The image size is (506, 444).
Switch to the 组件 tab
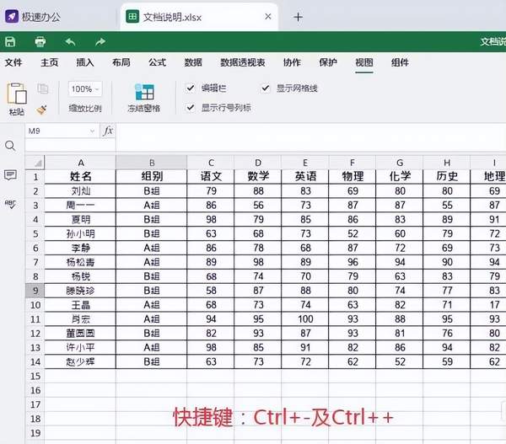[400, 62]
